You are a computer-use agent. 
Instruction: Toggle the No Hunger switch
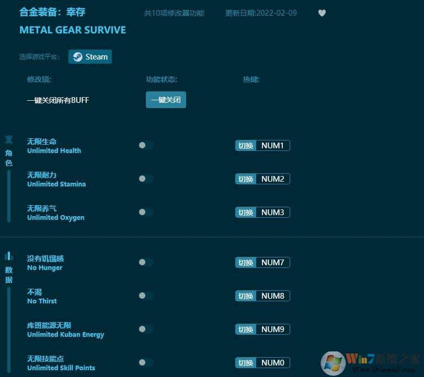pos(146,262)
